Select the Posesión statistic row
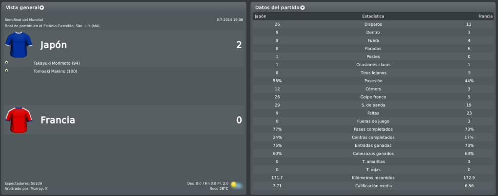The image size is (498, 196). point(373,81)
